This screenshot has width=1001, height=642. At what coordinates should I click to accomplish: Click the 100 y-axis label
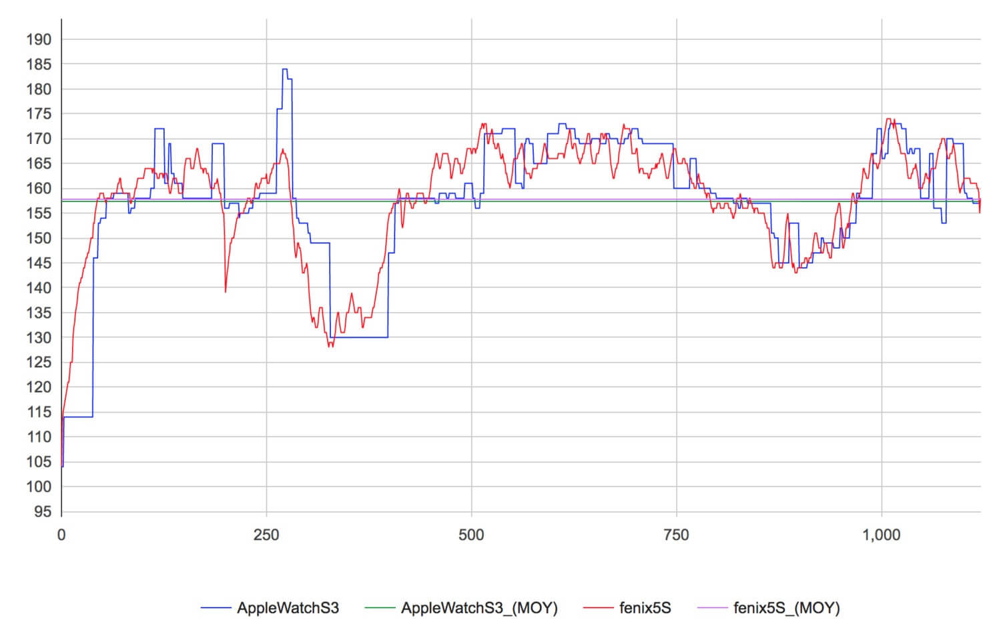tap(39, 487)
